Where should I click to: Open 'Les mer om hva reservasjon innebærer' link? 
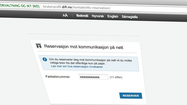coord(77,66)
